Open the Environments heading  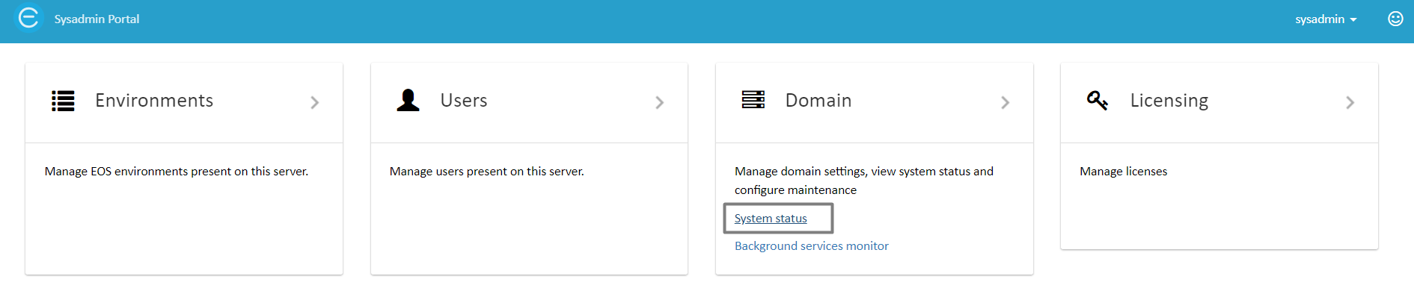[x=154, y=101]
